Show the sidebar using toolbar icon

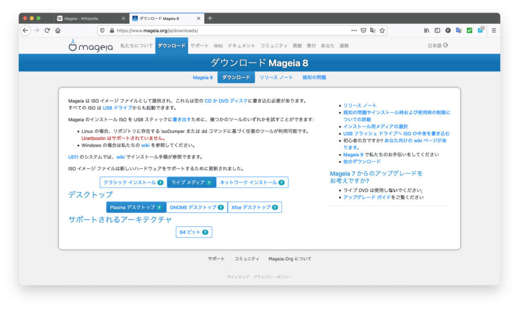click(437, 30)
